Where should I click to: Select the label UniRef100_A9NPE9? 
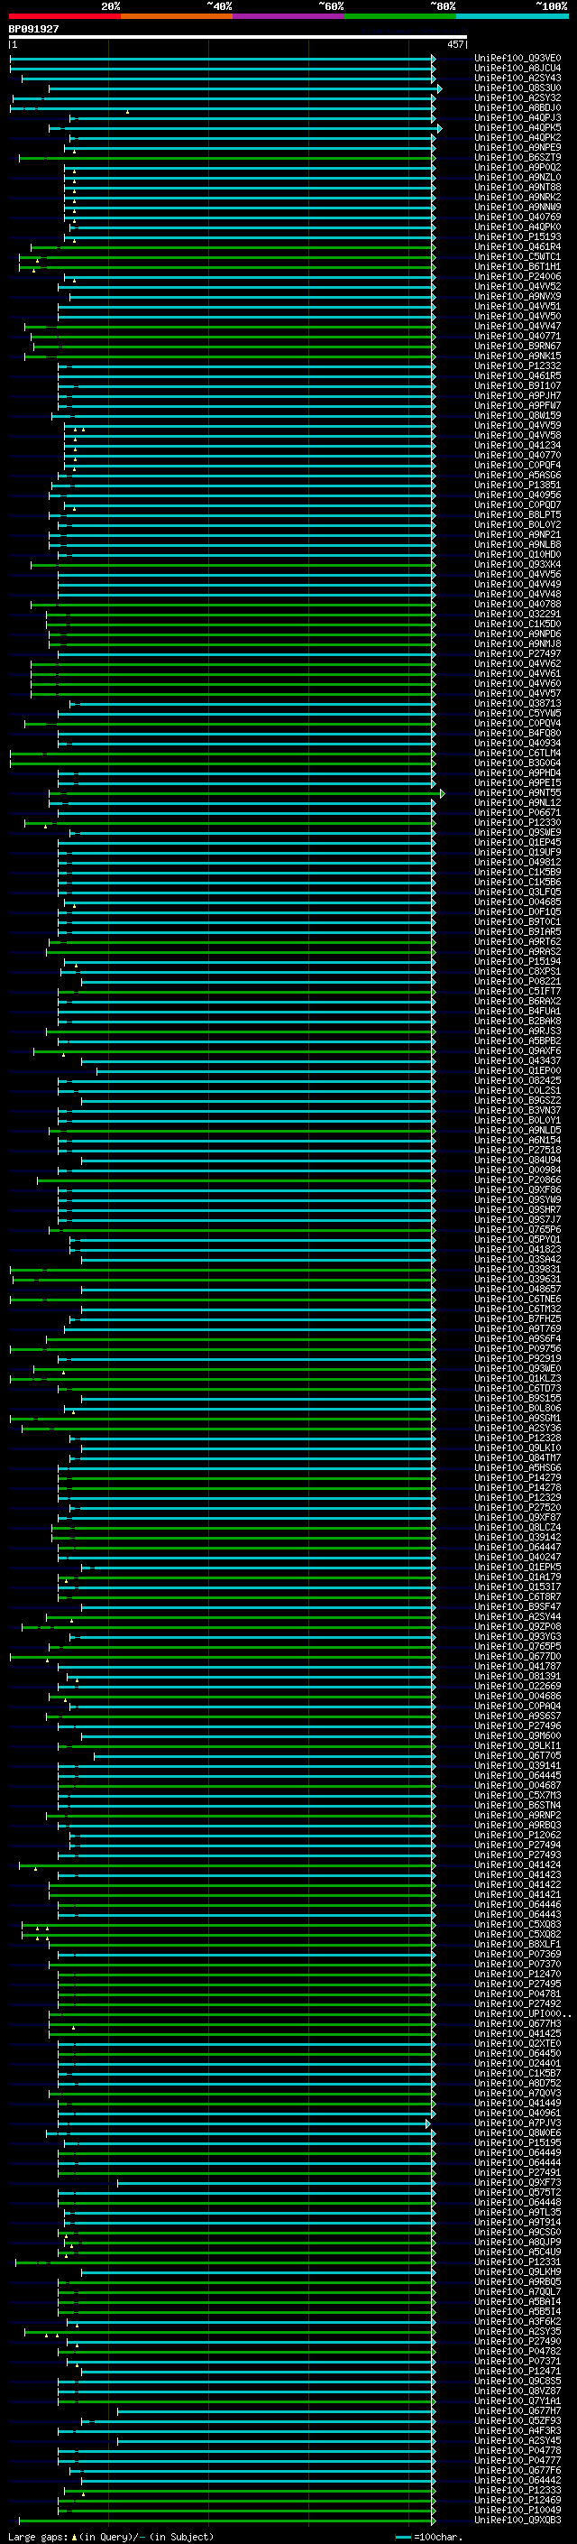click(517, 147)
